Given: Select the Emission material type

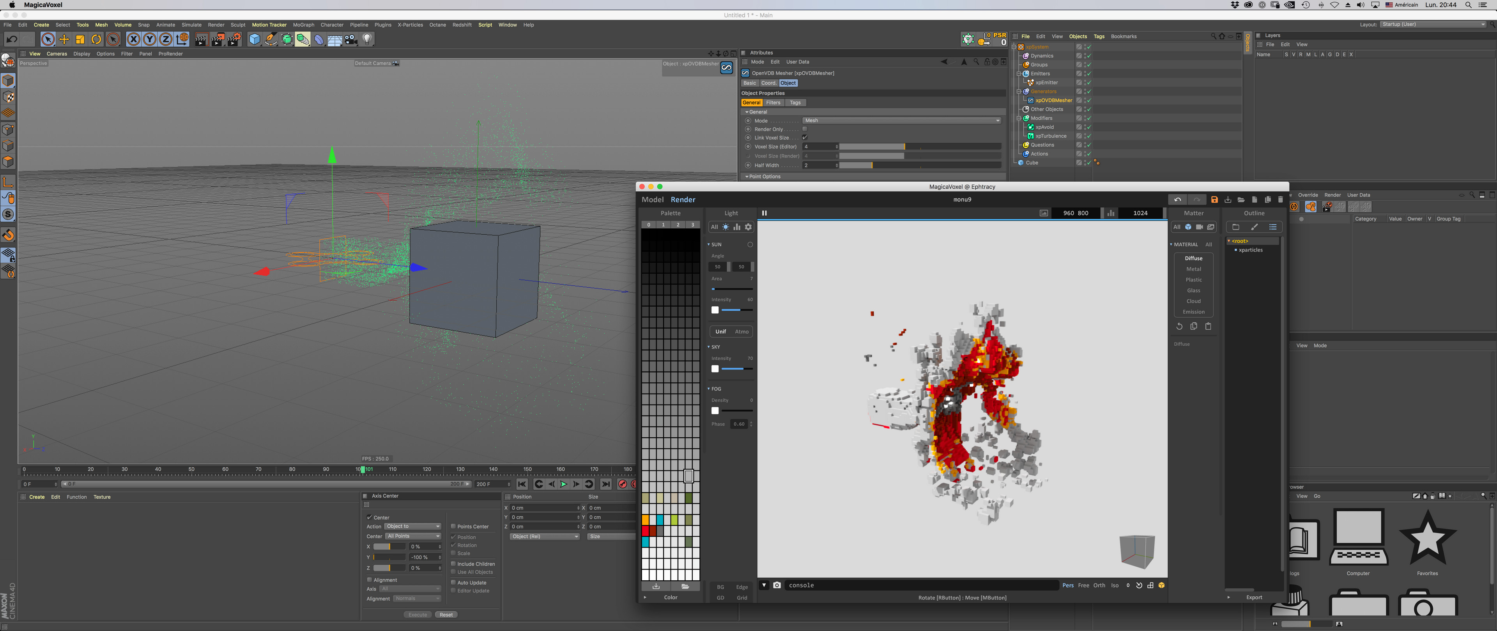Looking at the screenshot, I should [1194, 312].
